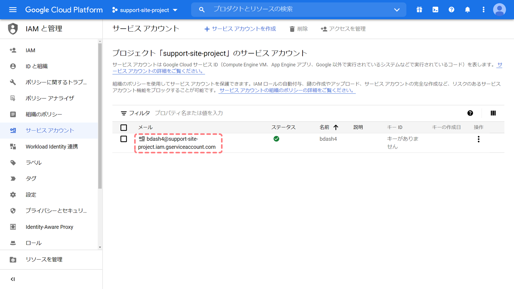
Task: Collapse the sidebar with the chevron
Action: click(x=13, y=279)
